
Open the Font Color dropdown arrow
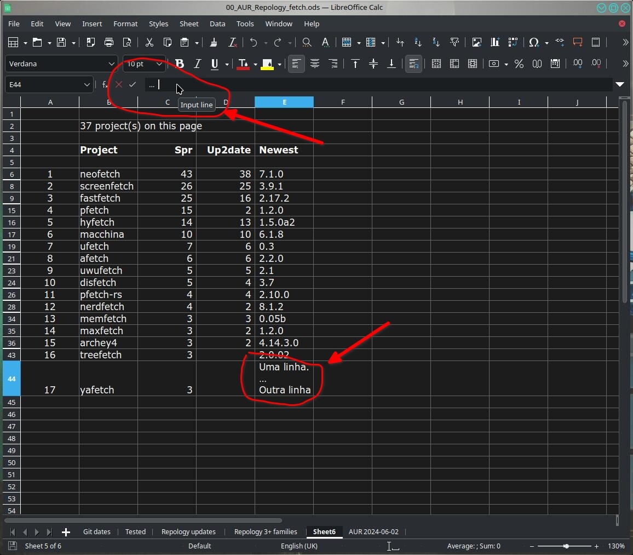255,64
